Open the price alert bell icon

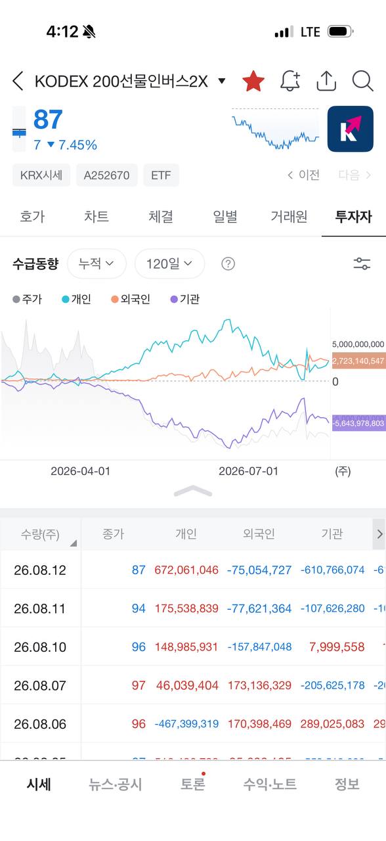pyautogui.click(x=289, y=81)
